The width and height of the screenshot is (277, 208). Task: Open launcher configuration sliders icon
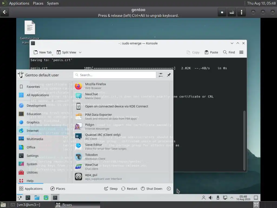tap(161, 75)
